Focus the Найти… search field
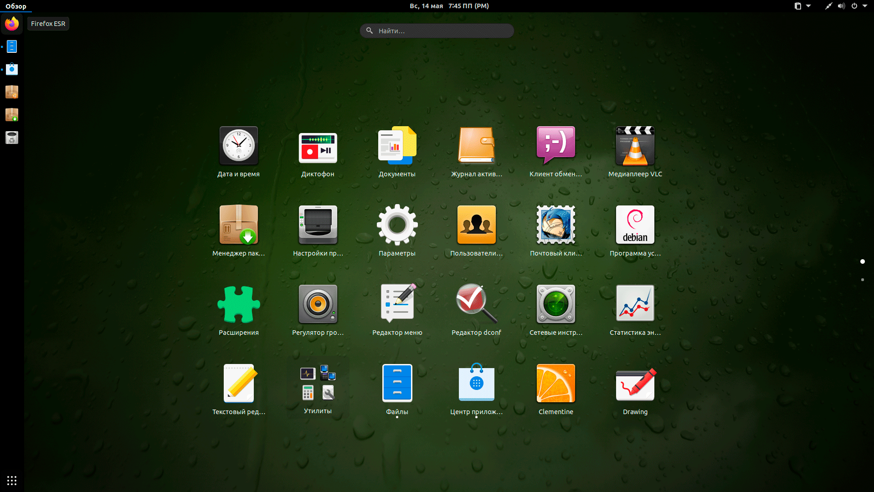874x492 pixels. [x=437, y=31]
